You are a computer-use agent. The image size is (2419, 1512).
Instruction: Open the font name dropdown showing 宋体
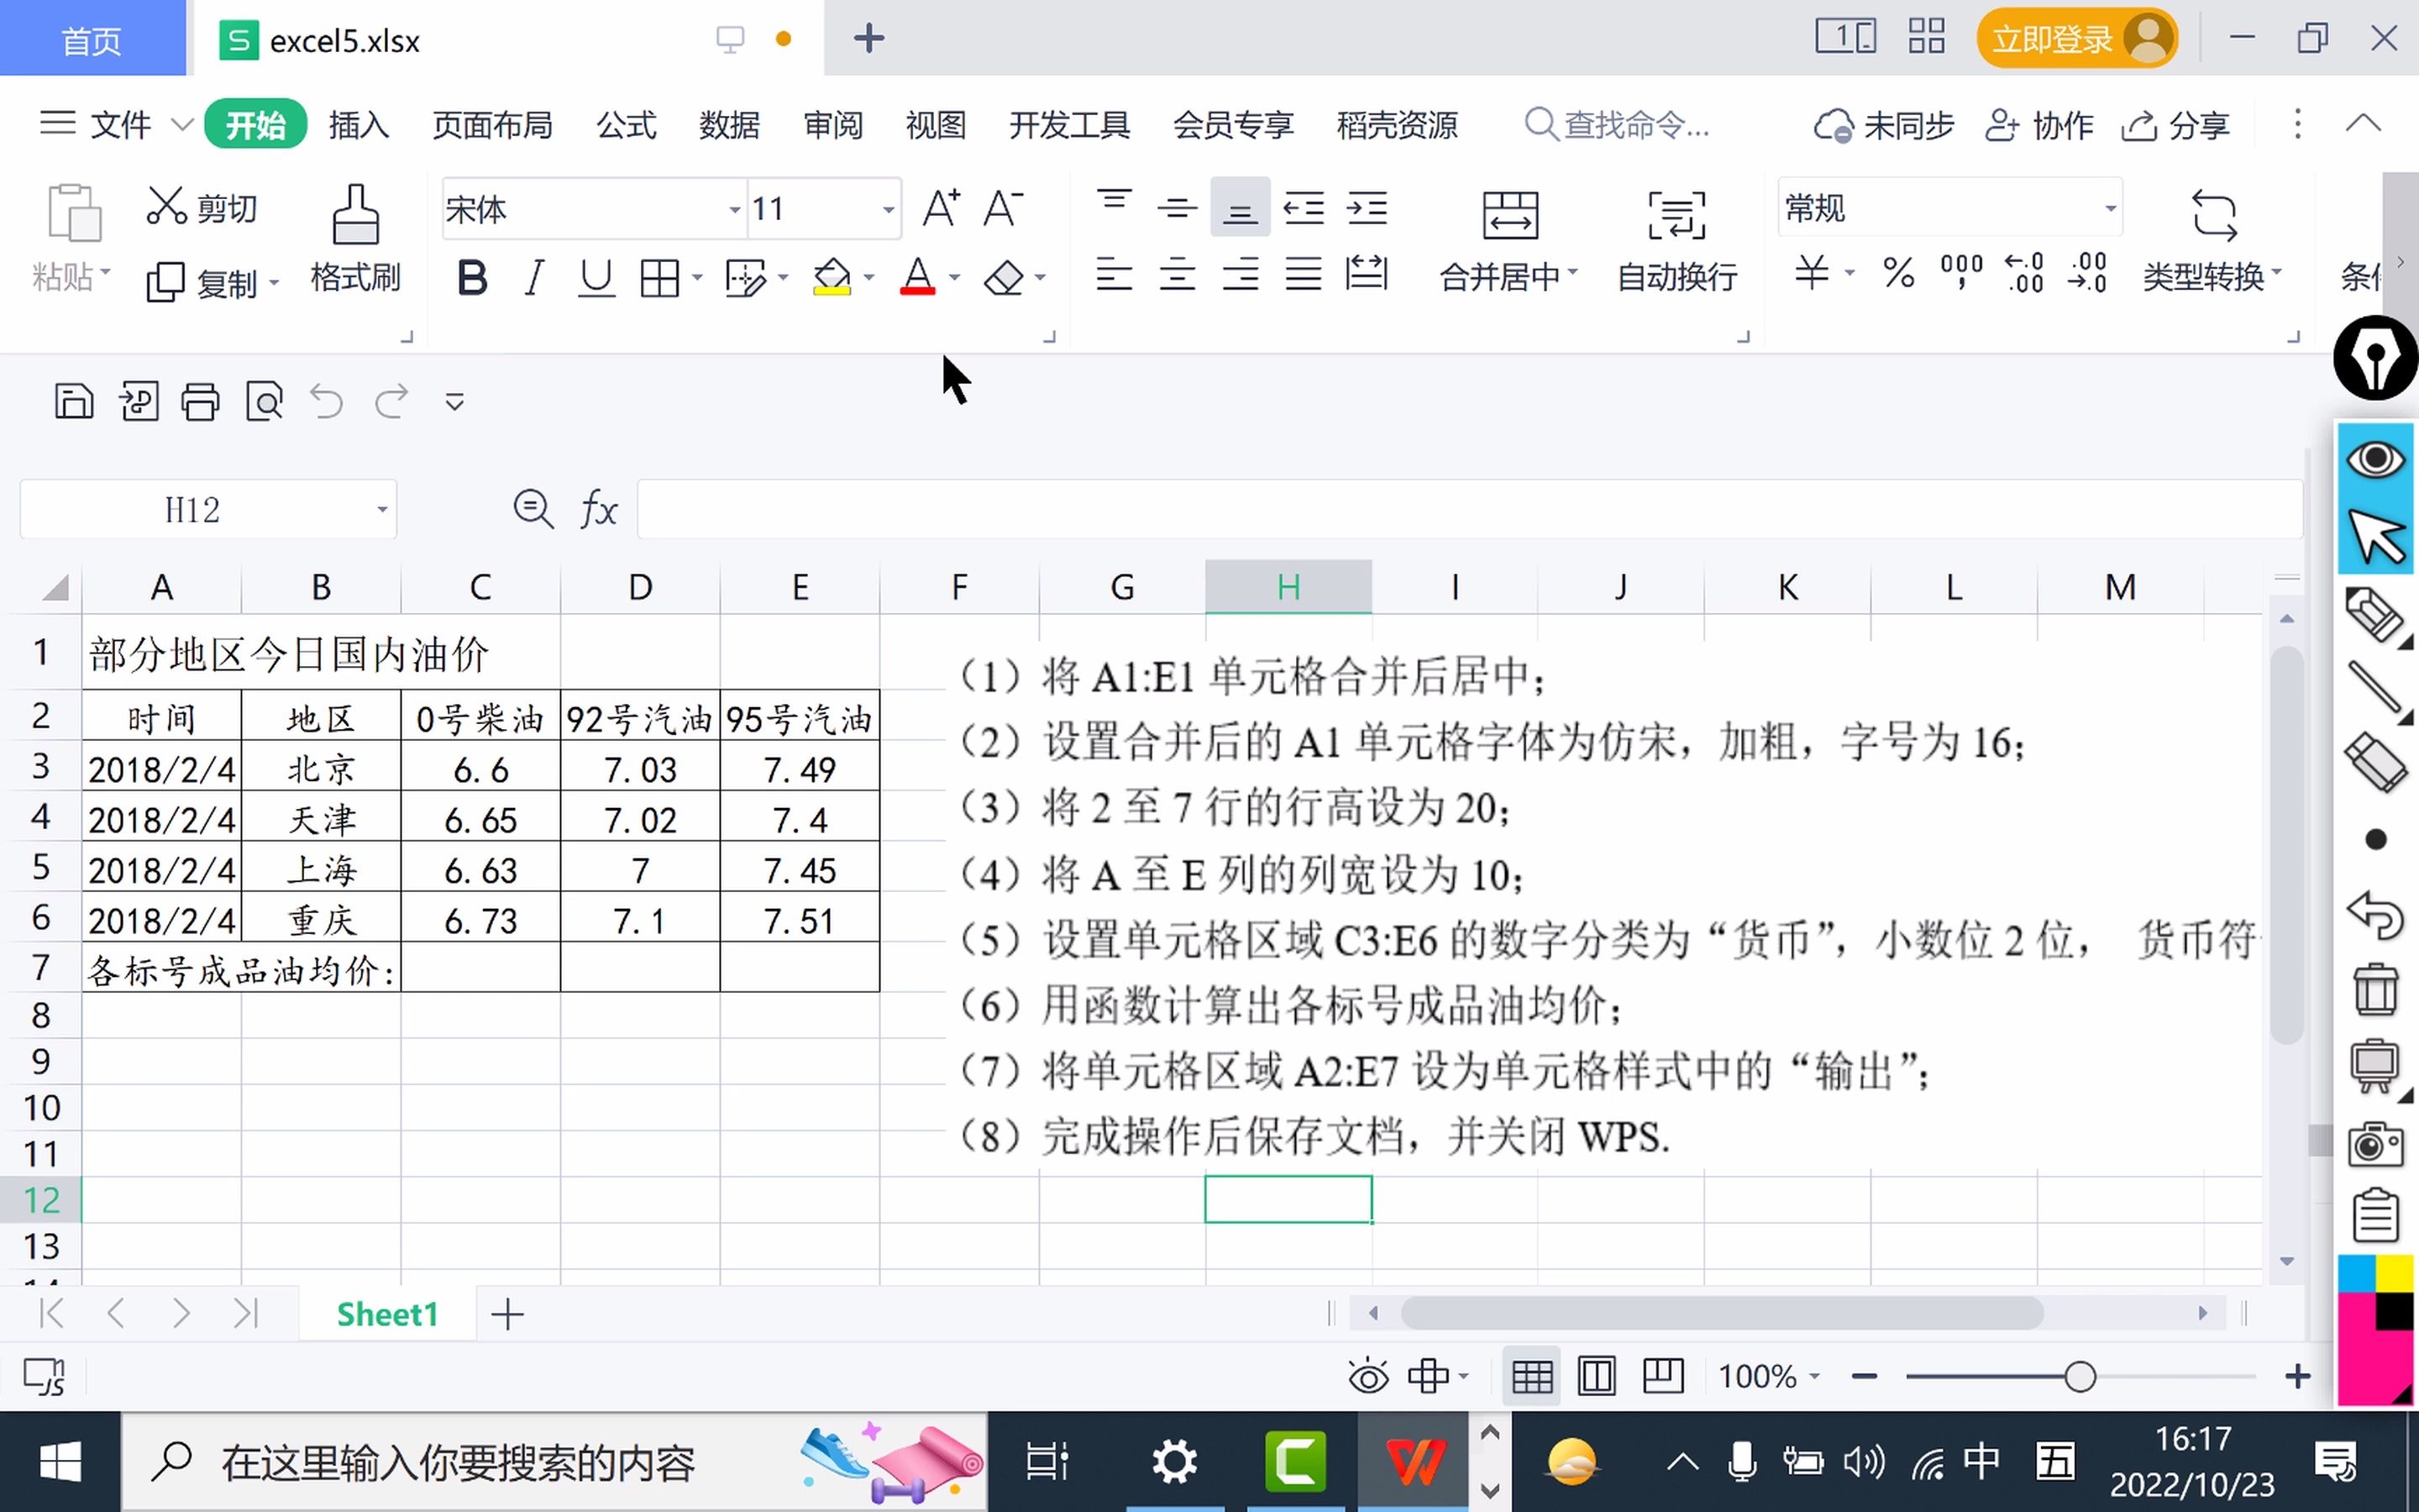pyautogui.click(x=734, y=210)
